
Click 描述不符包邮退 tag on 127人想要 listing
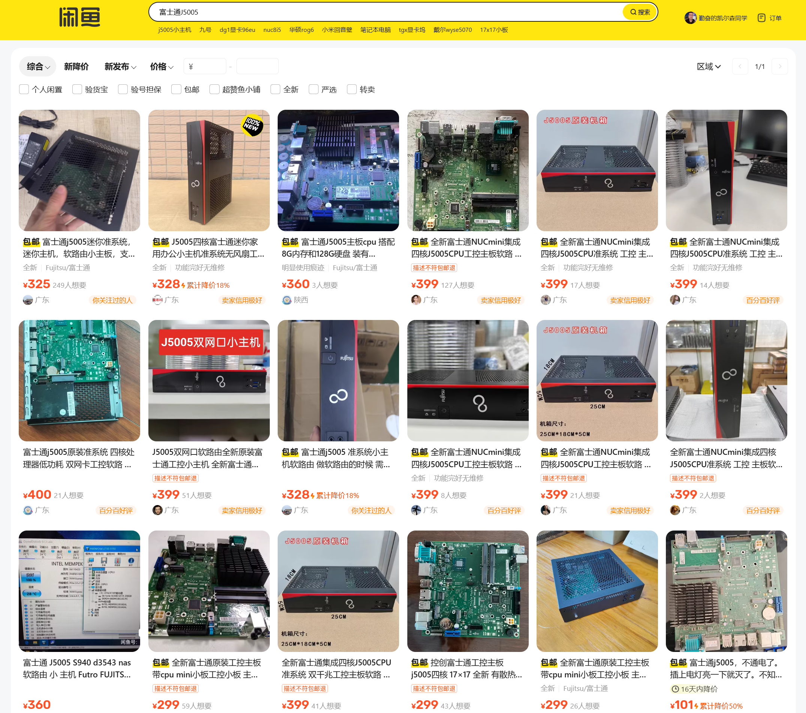click(x=434, y=268)
